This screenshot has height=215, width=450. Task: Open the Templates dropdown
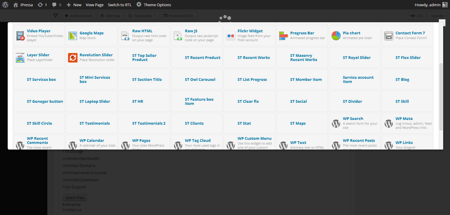point(142,16)
